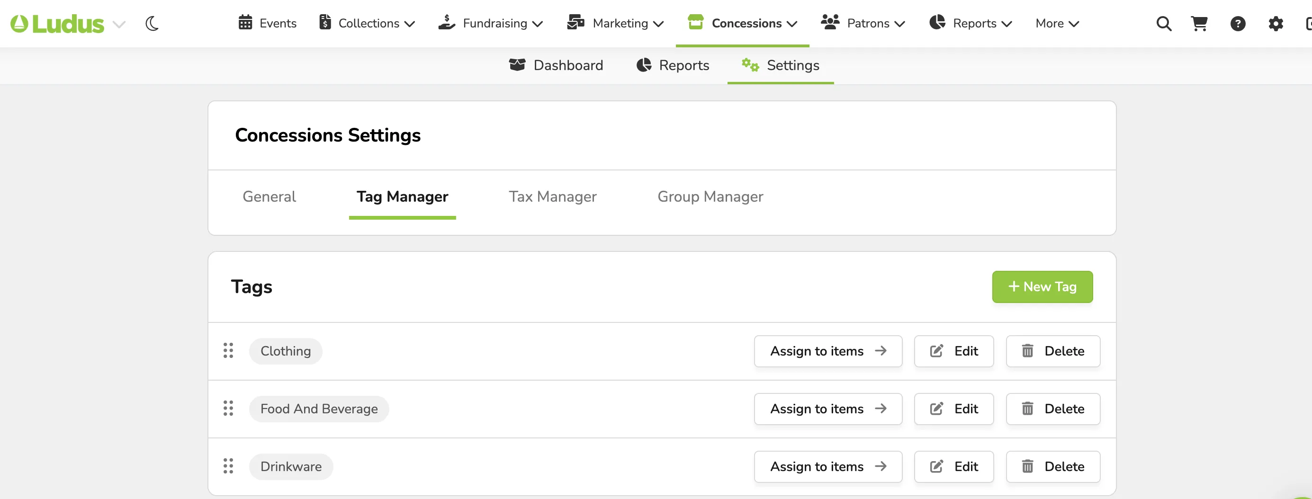Assign Clothing tag to items
The image size is (1312, 499).
click(x=827, y=351)
